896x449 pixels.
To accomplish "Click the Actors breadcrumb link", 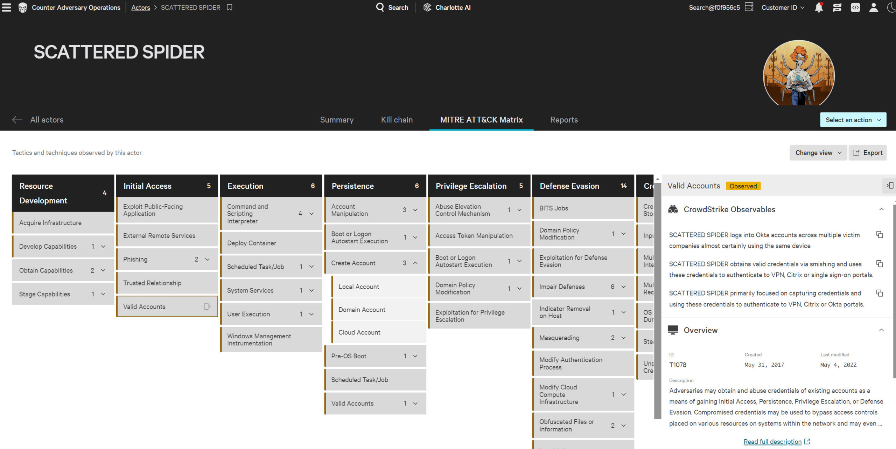I will click(140, 7).
